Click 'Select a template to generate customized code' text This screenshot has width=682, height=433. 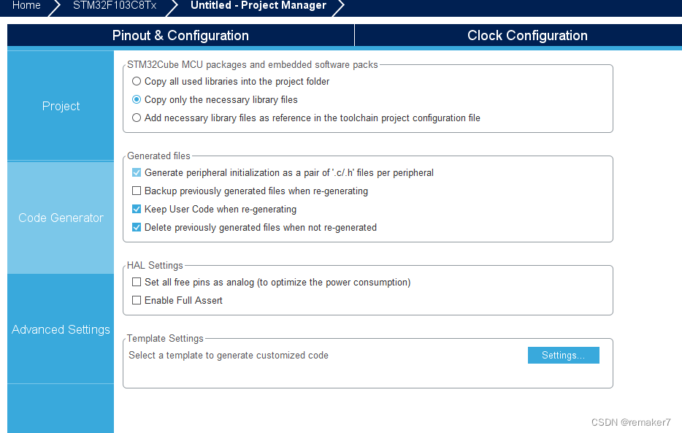click(229, 355)
